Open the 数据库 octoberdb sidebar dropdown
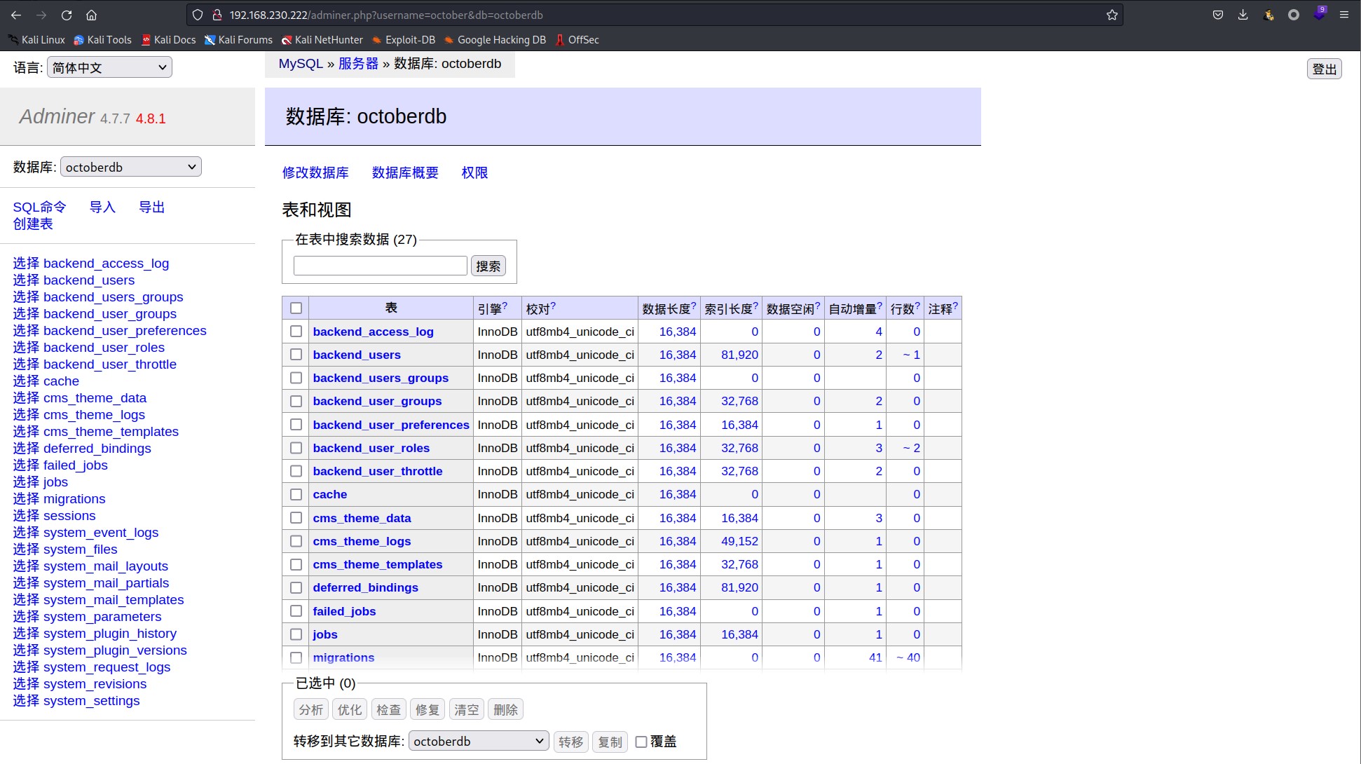 pyautogui.click(x=131, y=167)
